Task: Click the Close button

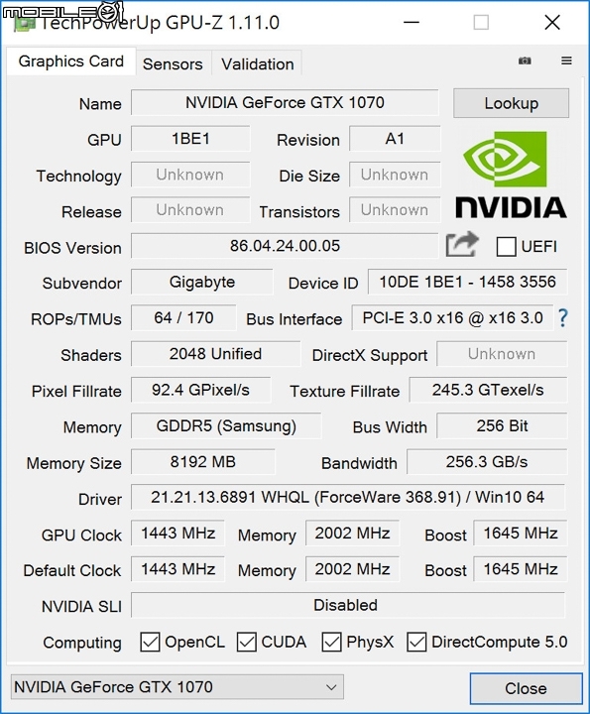Action: pos(526,688)
